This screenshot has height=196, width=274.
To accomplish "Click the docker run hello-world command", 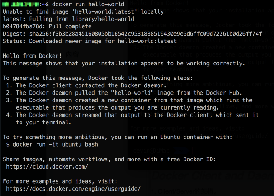I will 88,4.
